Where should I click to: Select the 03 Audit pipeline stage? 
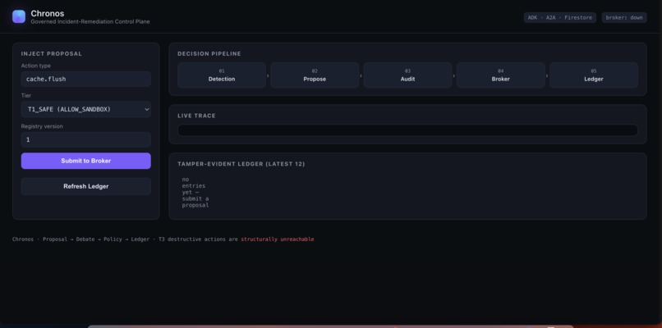[407, 75]
